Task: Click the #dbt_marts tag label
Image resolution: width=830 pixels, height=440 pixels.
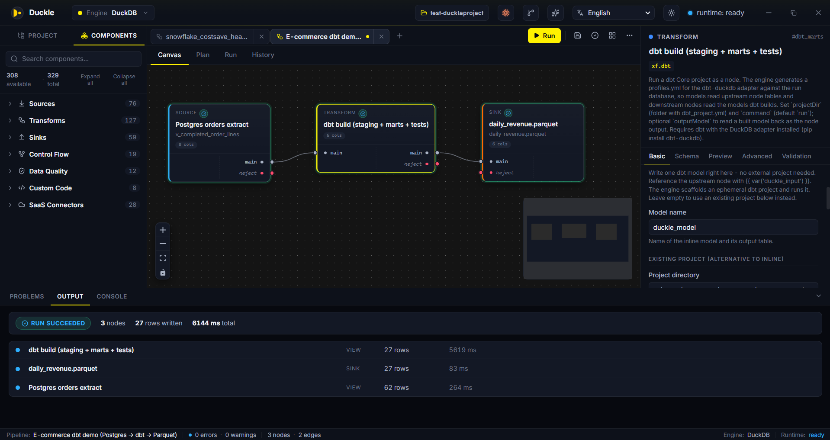Action: [x=807, y=37]
